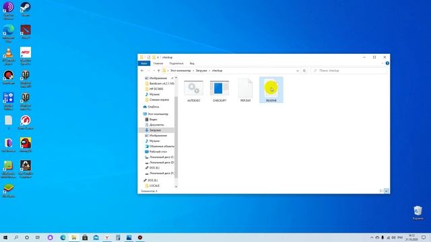
Task: Open the Вид ribbon tab
Action: coord(192,63)
